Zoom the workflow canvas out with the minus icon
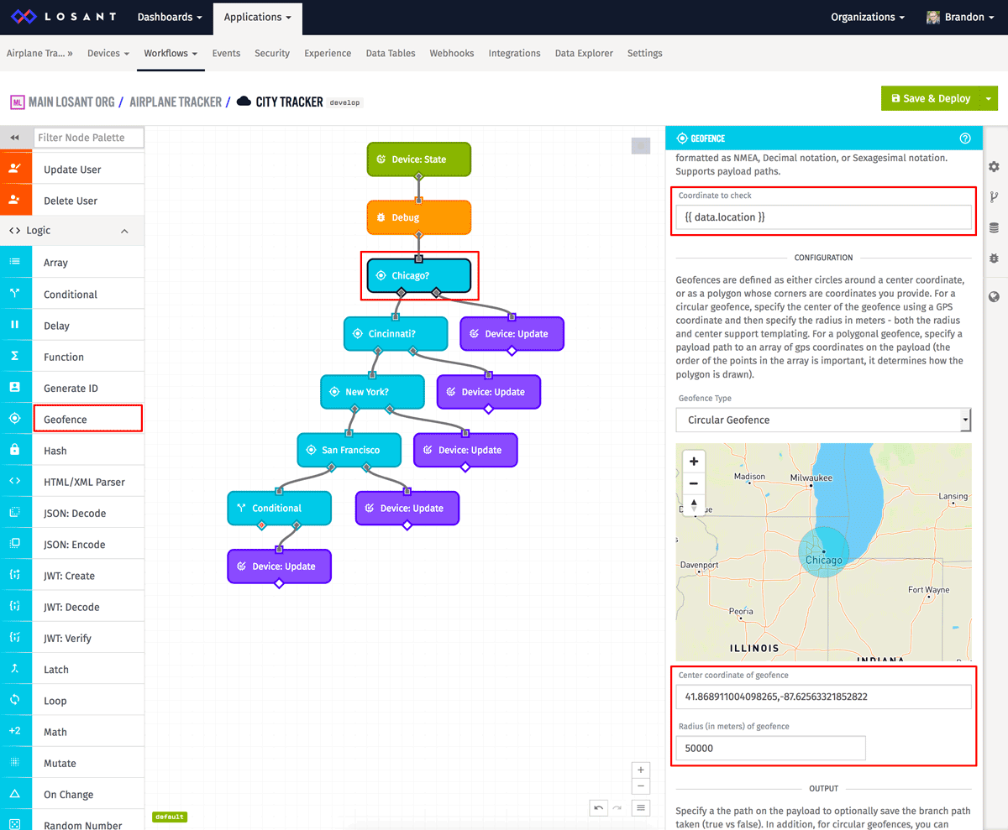This screenshot has width=1008, height=830. pyautogui.click(x=640, y=786)
